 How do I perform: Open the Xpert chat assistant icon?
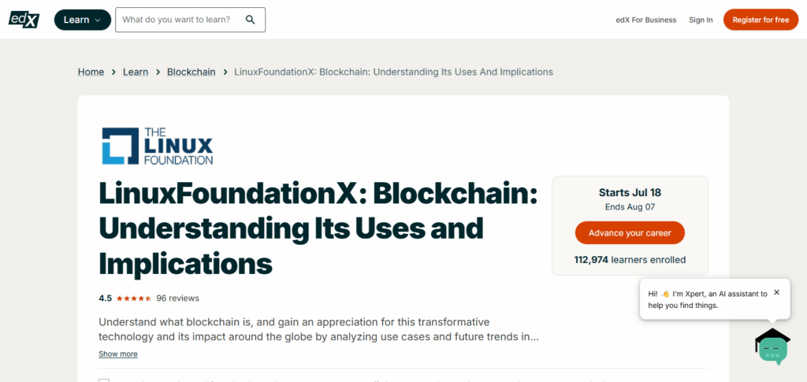click(772, 347)
